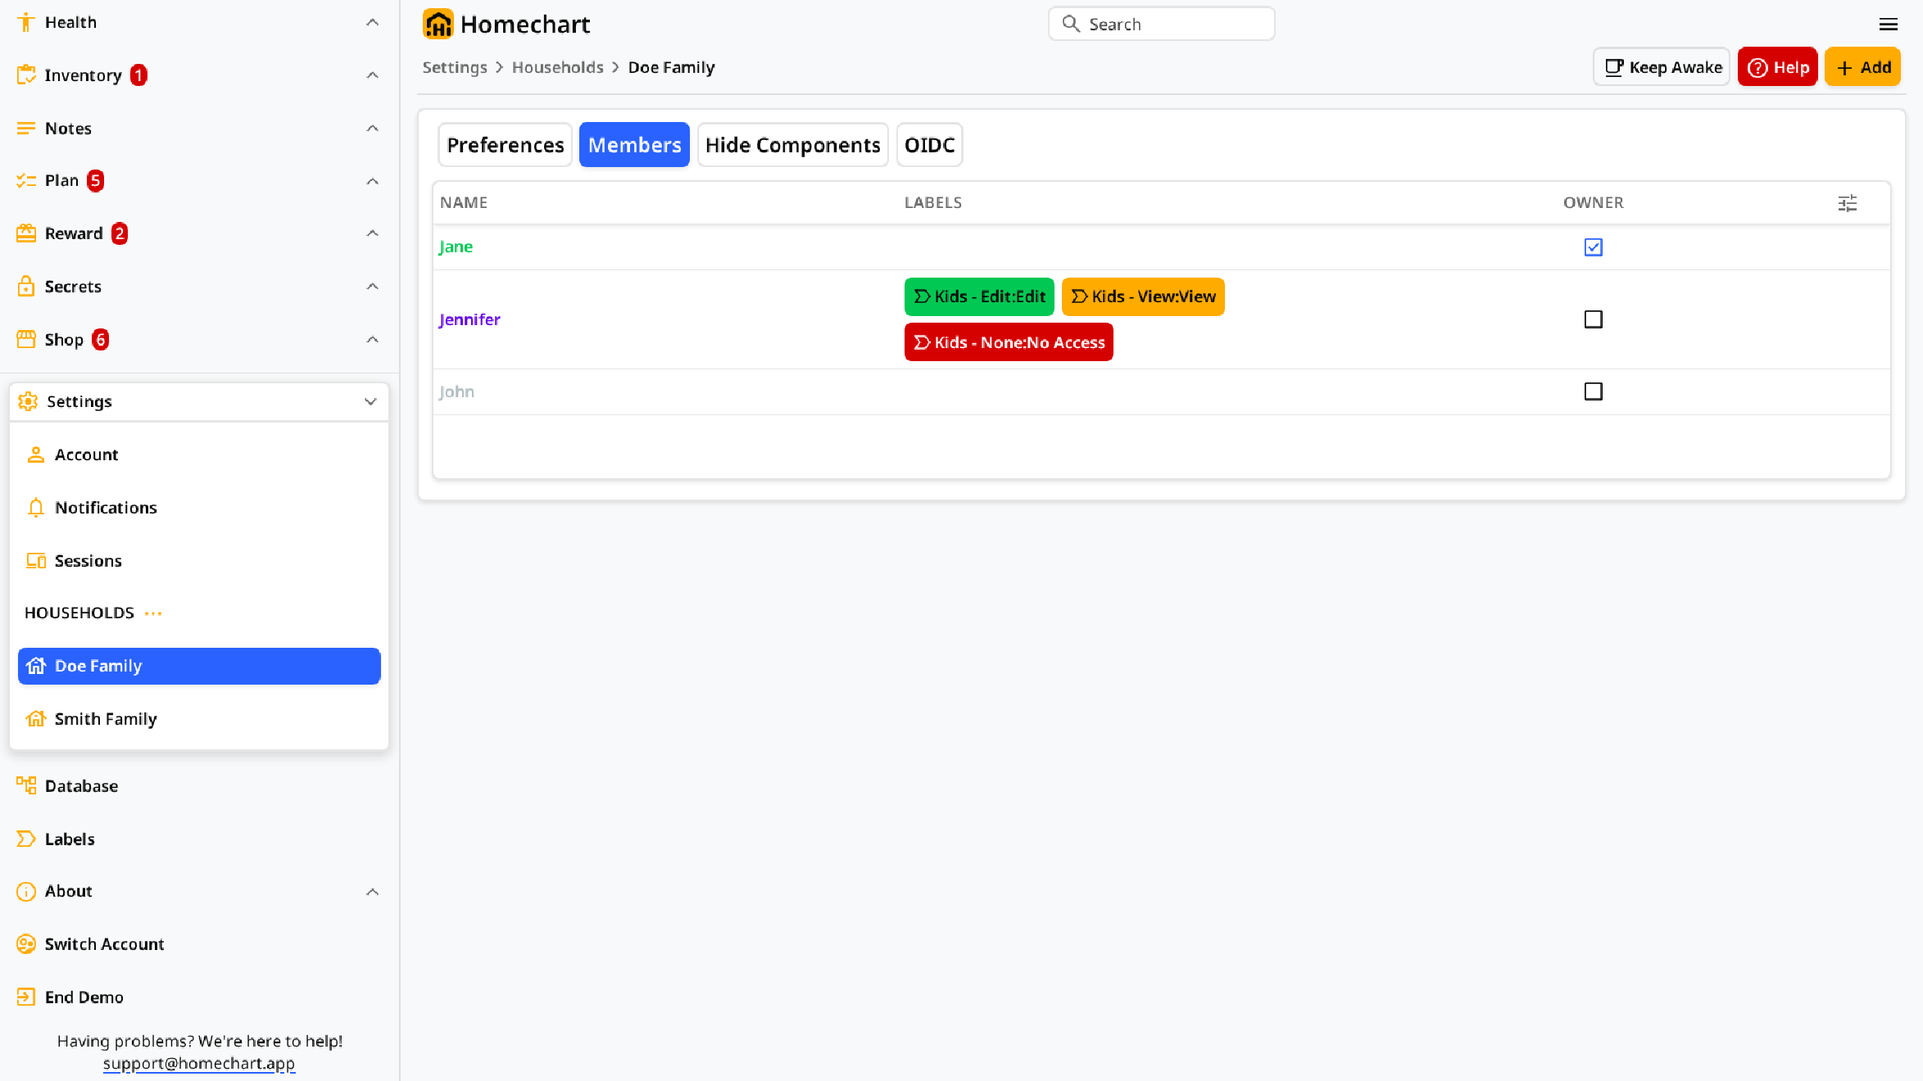Expand the Plan section chevron
The height and width of the screenshot is (1081, 1923).
[x=372, y=181]
